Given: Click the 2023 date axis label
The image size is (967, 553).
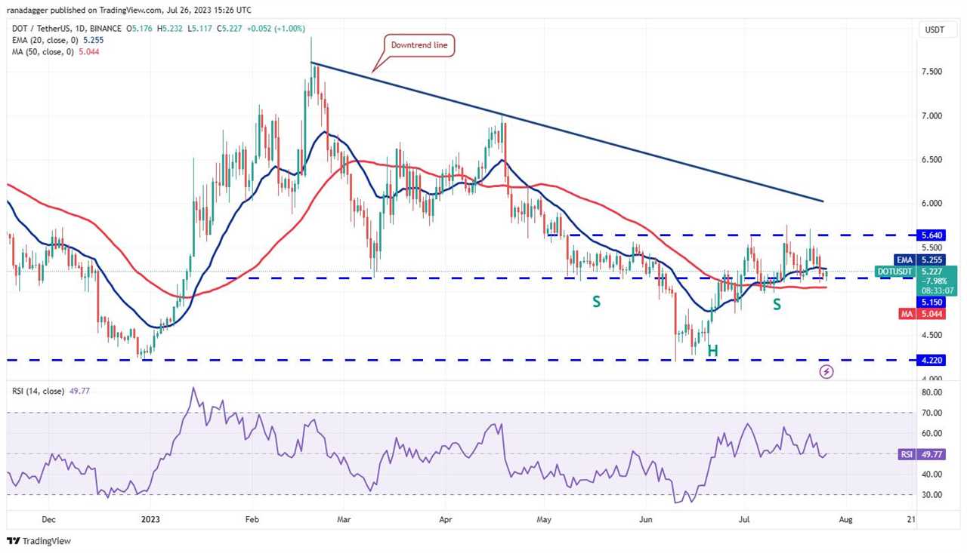Looking at the screenshot, I should [x=150, y=520].
